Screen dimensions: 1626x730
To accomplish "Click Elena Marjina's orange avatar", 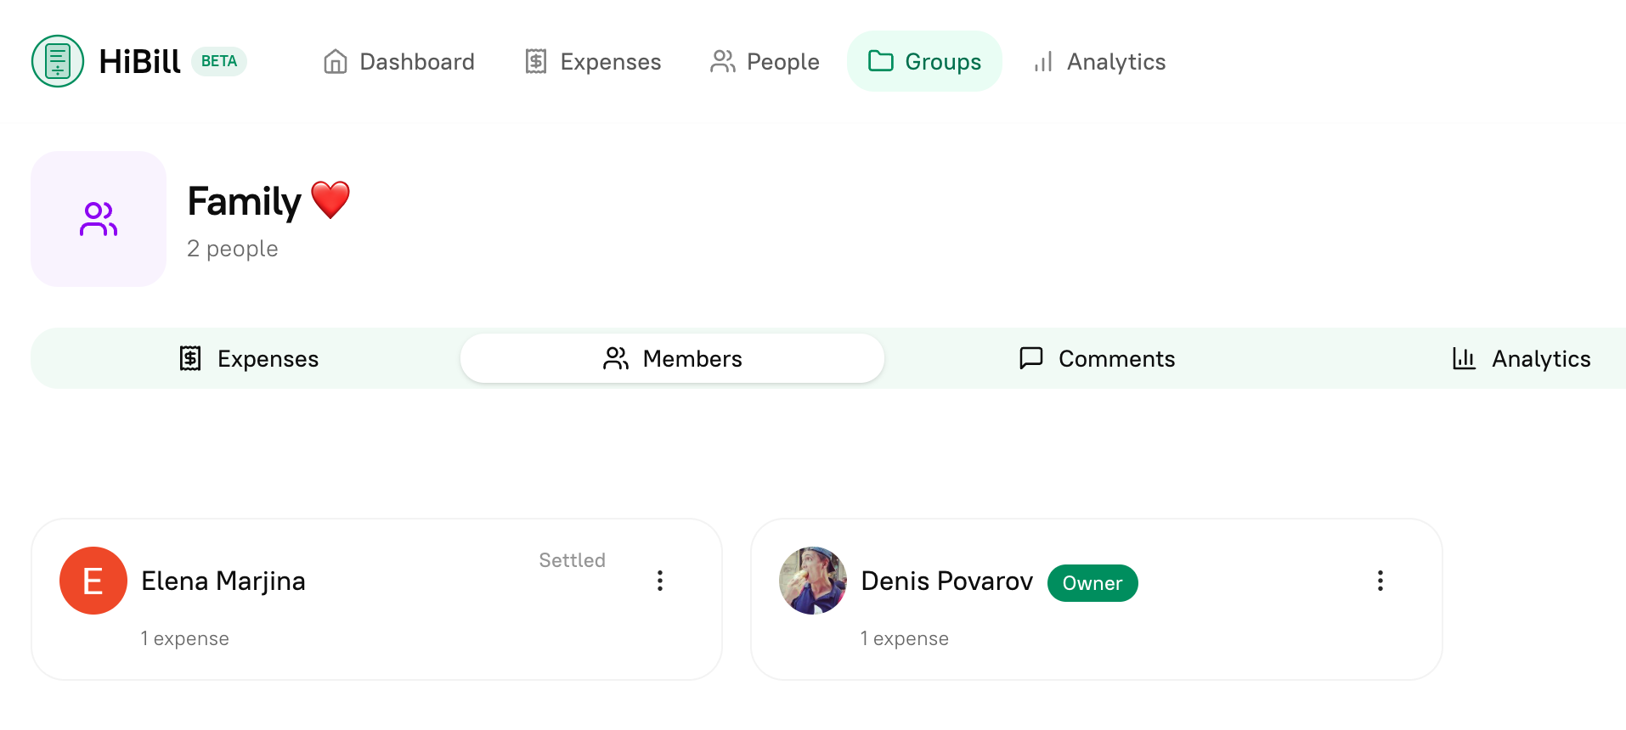I will tap(93, 581).
